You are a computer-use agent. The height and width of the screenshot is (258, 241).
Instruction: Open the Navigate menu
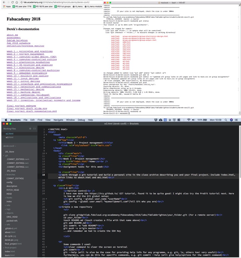pyautogui.click(x=58, y=120)
